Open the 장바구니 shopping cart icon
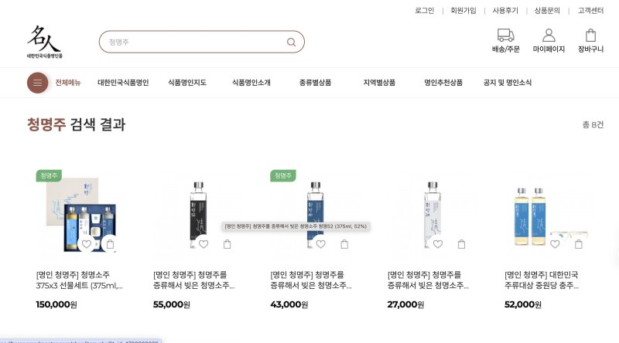The width and height of the screenshot is (619, 343). point(590,36)
